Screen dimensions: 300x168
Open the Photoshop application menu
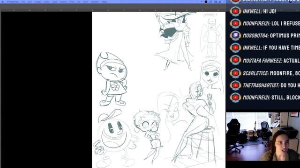13,2
